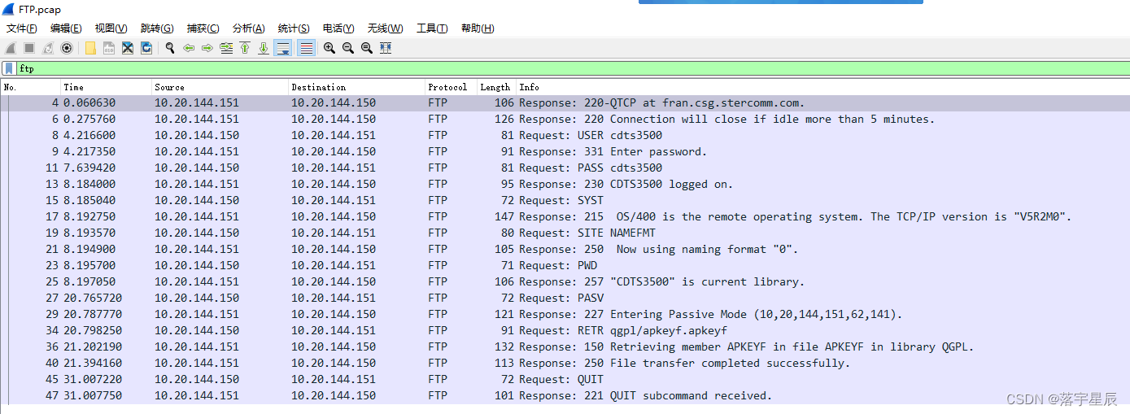
Task: Click the Wireshark fin title bar icon
Action: pos(9,9)
